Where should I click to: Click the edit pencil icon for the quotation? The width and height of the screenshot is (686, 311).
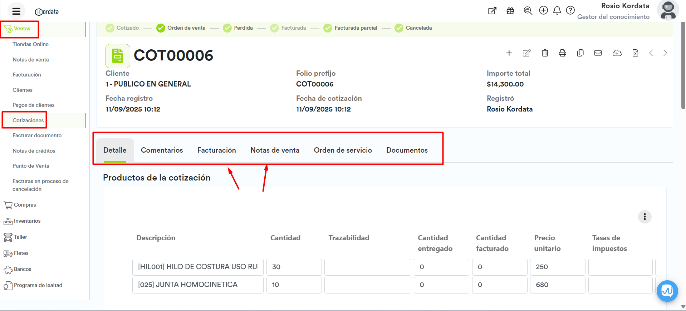(x=526, y=53)
